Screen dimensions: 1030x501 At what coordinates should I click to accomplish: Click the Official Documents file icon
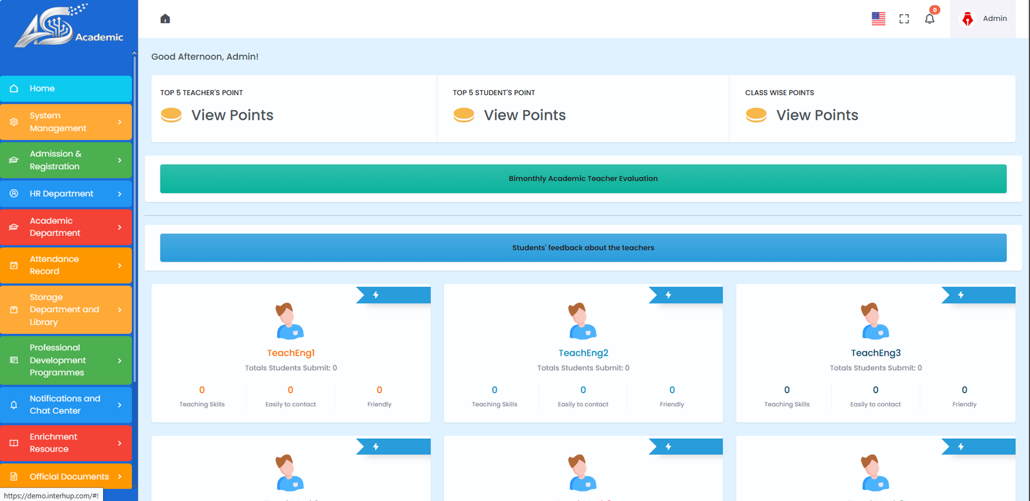[x=14, y=477]
